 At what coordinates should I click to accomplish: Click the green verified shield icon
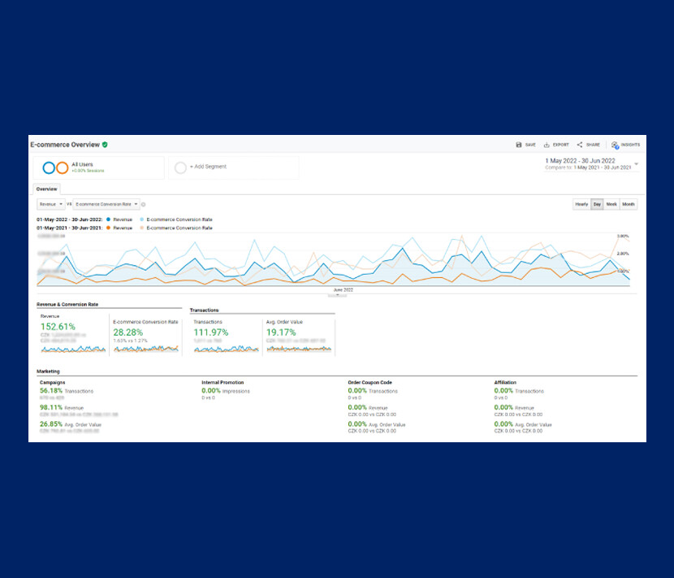(x=105, y=145)
